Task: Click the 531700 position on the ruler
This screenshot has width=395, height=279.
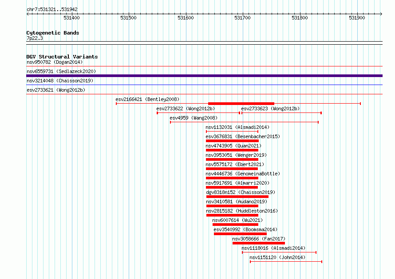Action: [x=243, y=18]
